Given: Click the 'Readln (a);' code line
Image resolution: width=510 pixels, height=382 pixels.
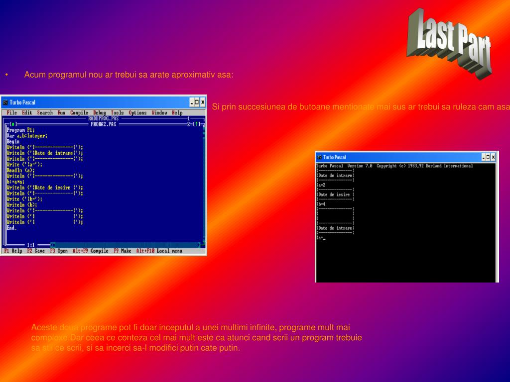Looking at the screenshot, I should (20, 170).
